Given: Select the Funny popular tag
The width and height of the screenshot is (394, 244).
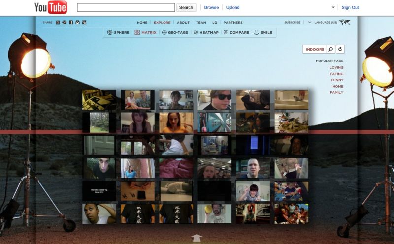Looking at the screenshot, I should click(337, 80).
